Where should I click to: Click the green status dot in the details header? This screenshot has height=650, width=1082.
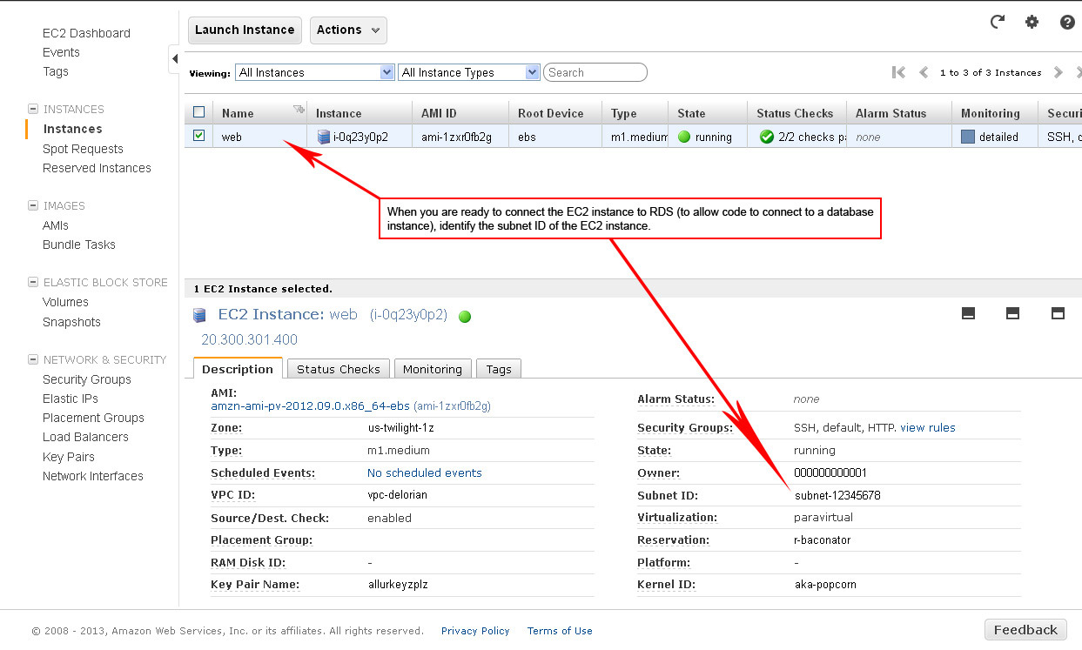click(464, 317)
